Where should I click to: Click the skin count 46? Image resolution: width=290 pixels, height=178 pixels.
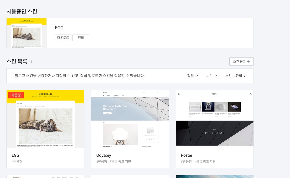[30, 62]
